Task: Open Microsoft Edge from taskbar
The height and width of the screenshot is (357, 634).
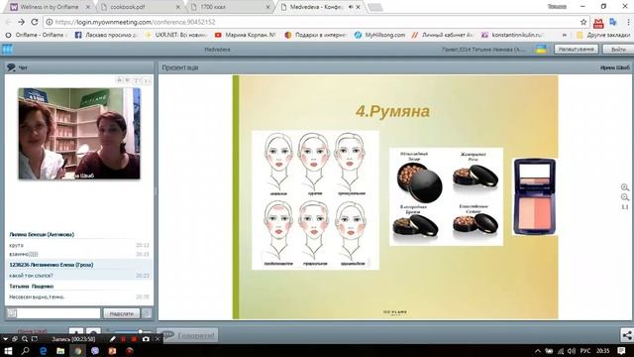Action: pyautogui.click(x=43, y=351)
